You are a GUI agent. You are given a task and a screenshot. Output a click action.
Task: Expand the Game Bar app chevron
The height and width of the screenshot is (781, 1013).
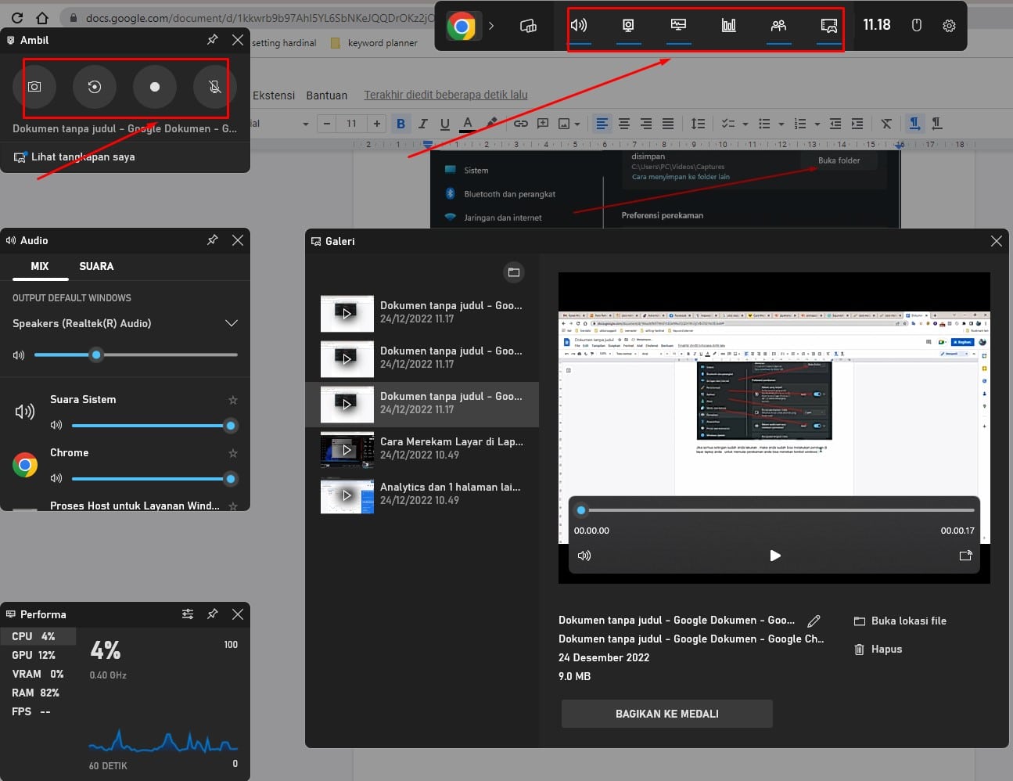coord(491,26)
